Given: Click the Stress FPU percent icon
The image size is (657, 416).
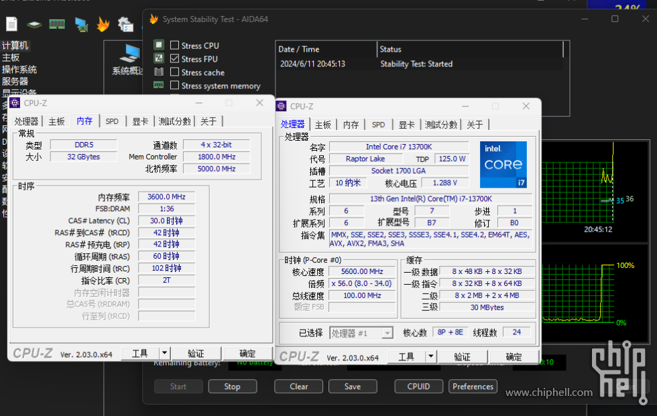Looking at the screenshot, I should (x=159, y=58).
